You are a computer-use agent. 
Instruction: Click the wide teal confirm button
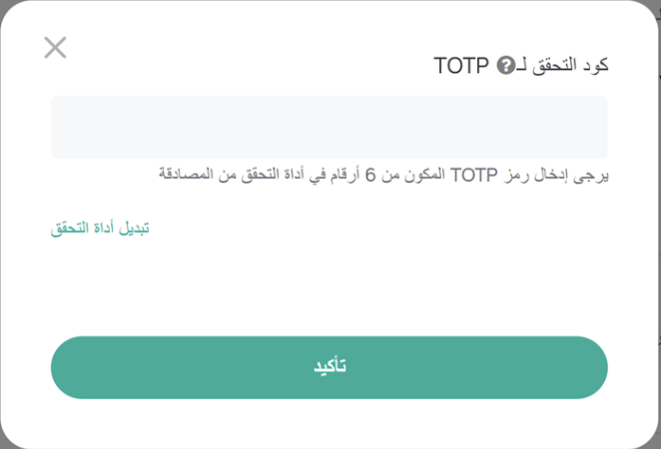click(330, 367)
